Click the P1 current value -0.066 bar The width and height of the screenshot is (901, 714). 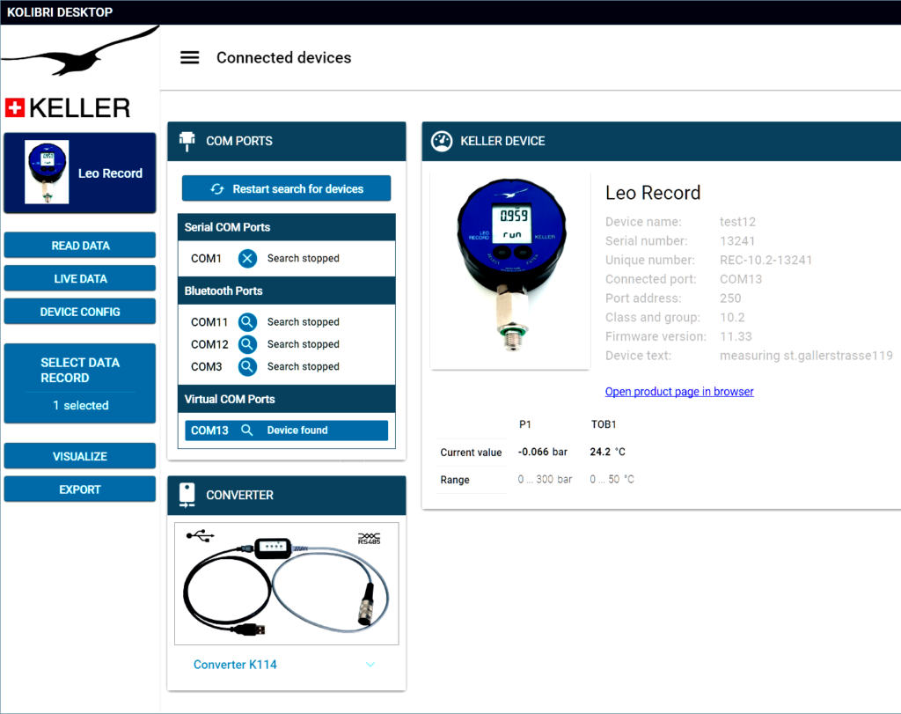pos(542,452)
